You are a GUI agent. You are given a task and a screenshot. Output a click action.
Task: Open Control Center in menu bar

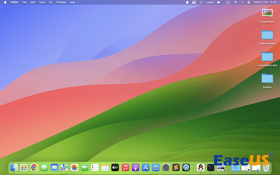tap(248, 2)
